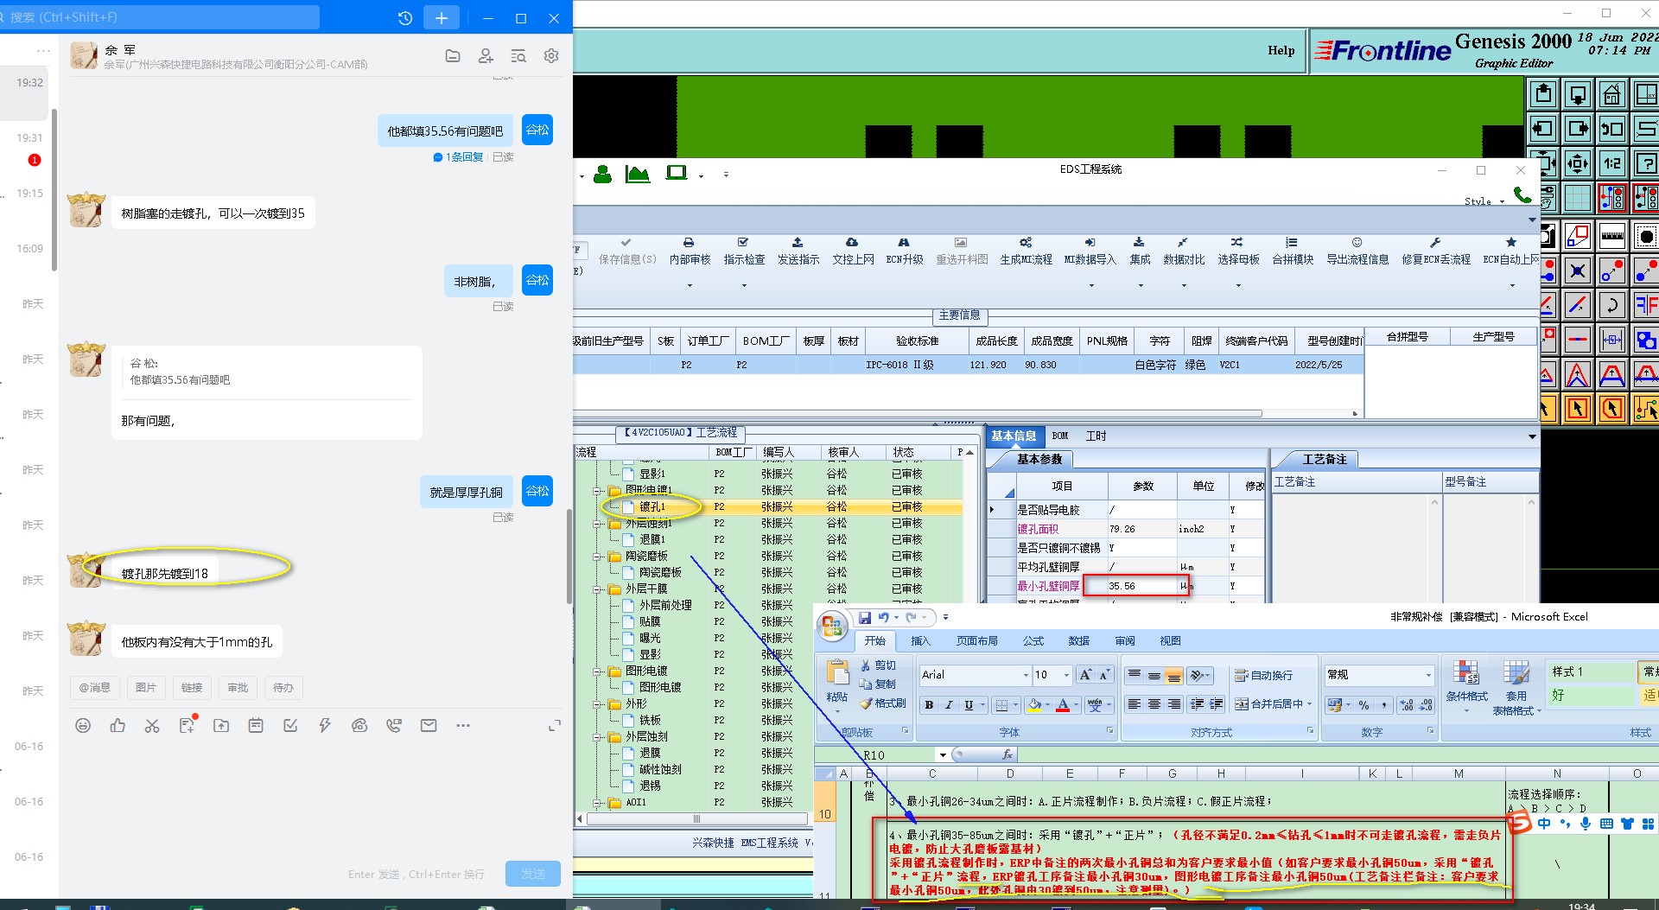
Task: Click 导出流程信息 in EDS toolbar
Action: (x=1357, y=251)
